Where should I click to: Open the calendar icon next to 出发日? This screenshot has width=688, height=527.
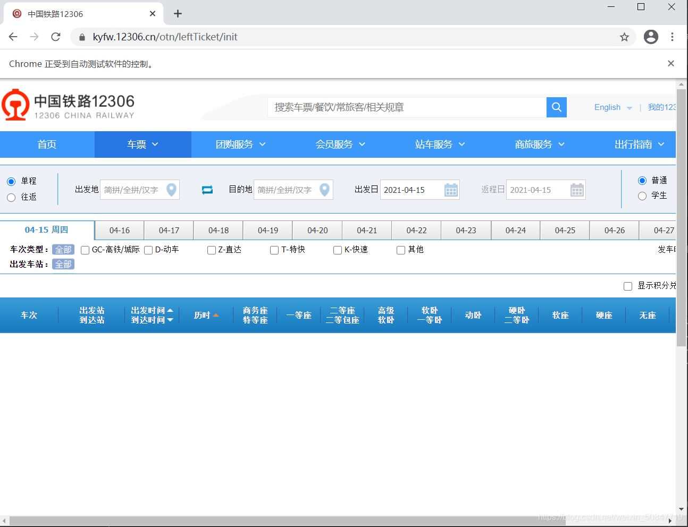click(x=451, y=189)
